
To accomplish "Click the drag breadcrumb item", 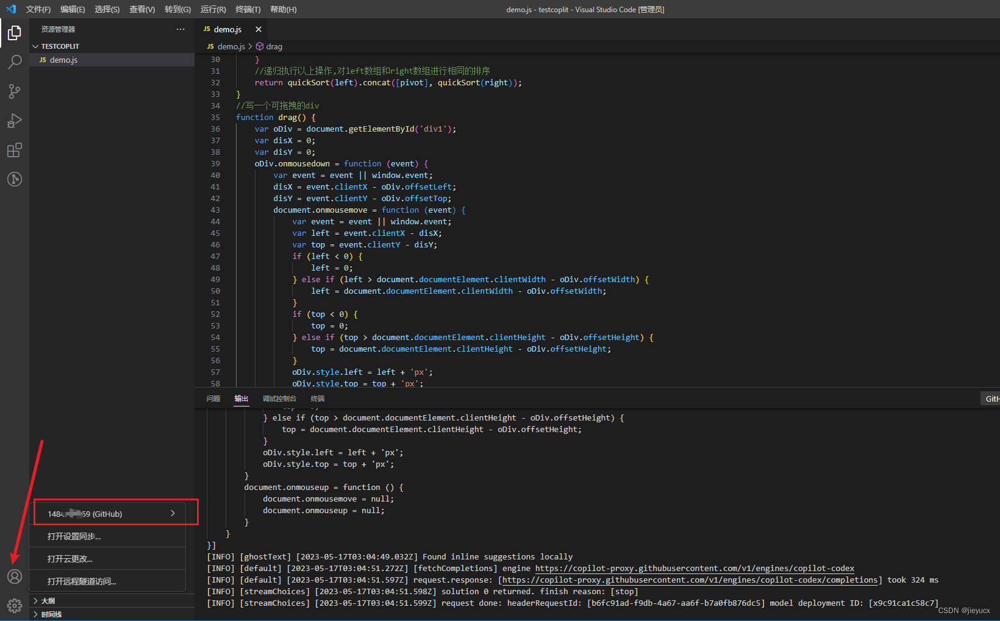I will [x=274, y=46].
